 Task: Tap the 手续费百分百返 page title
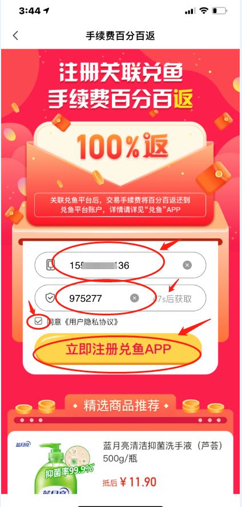point(120,35)
